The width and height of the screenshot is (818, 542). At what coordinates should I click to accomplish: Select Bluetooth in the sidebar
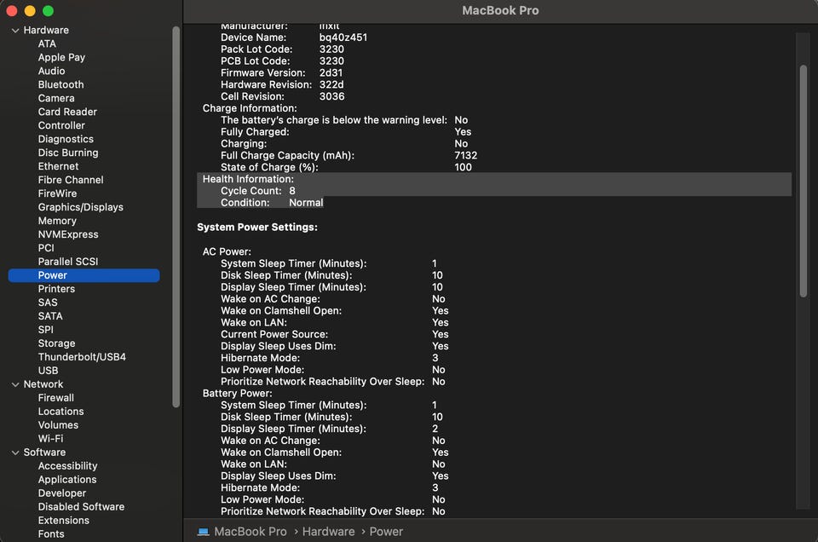click(60, 84)
